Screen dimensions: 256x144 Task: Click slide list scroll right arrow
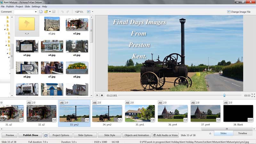(254, 129)
